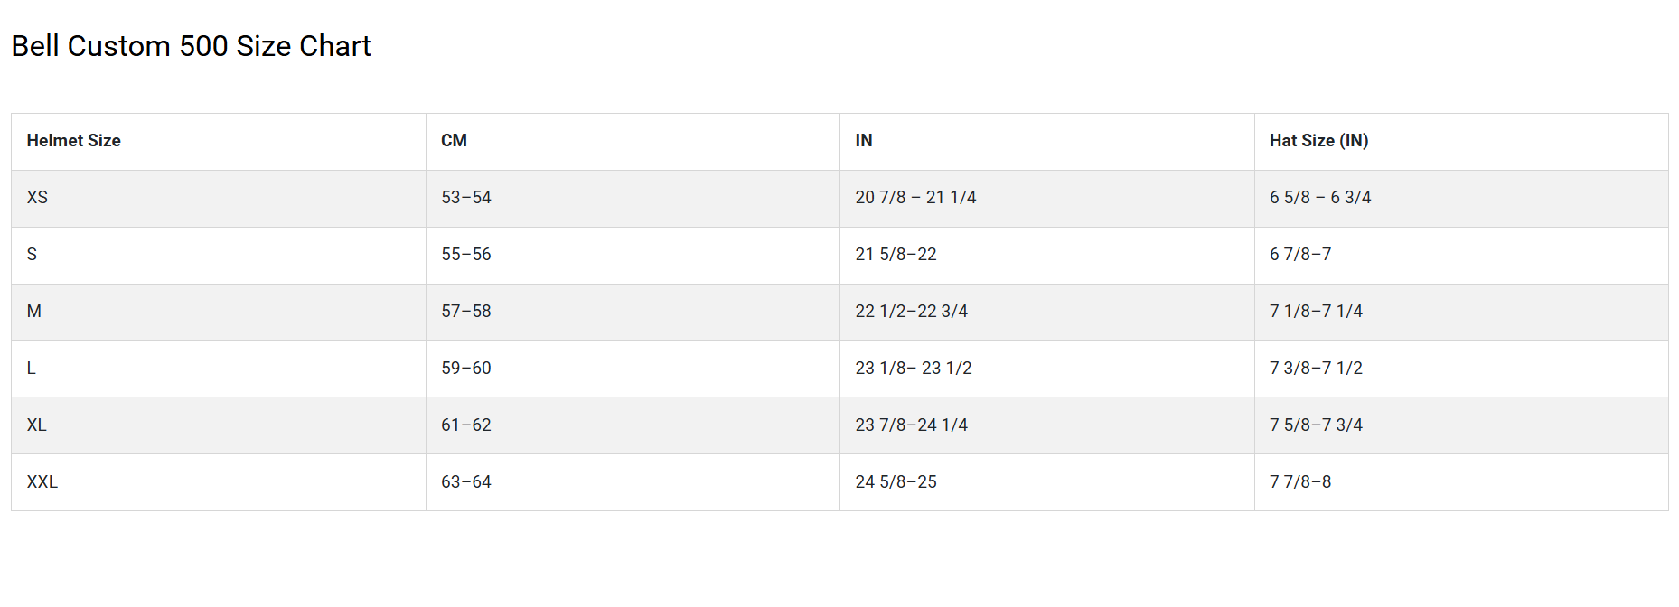Select the 57–58 CM cell
Image resolution: width=1679 pixels, height=607 pixels.
pos(465,312)
